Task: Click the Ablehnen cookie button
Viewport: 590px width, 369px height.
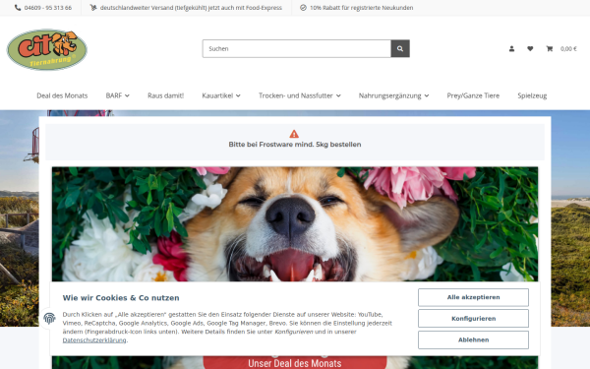Action: click(x=473, y=340)
